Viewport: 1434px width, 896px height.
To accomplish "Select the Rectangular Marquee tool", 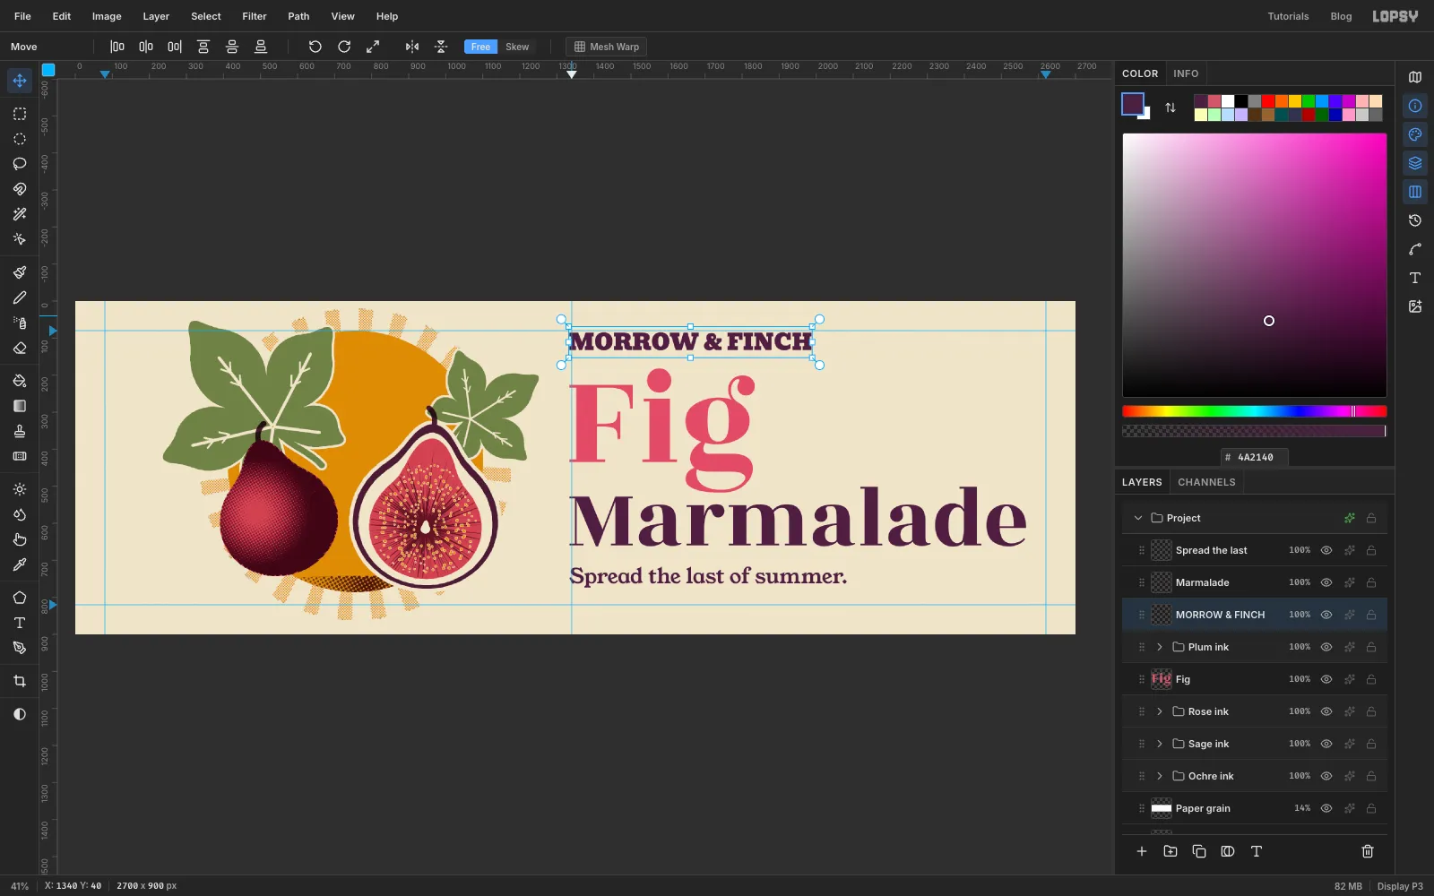I will [20, 114].
